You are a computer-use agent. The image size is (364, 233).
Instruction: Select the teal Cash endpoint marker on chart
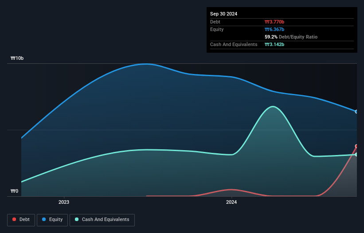pyautogui.click(x=356, y=155)
